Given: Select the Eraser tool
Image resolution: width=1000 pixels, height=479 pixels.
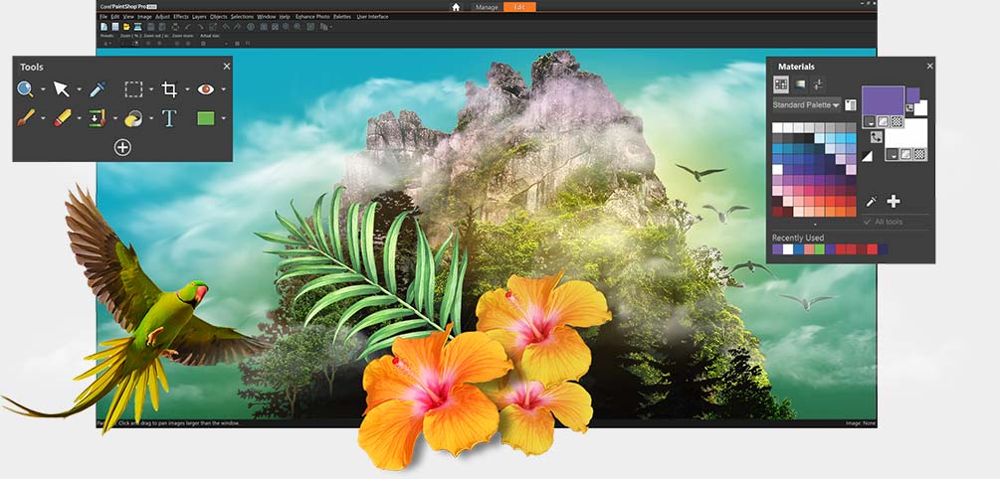Looking at the screenshot, I should click(x=62, y=118).
